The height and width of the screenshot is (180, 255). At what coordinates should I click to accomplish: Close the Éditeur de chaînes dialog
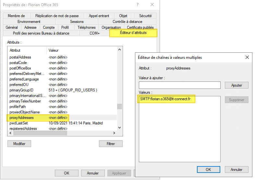pos(247,57)
